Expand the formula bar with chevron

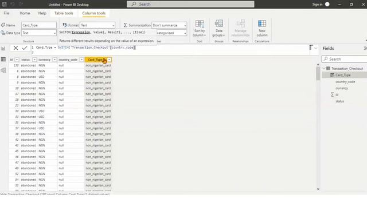pyautogui.click(x=316, y=48)
